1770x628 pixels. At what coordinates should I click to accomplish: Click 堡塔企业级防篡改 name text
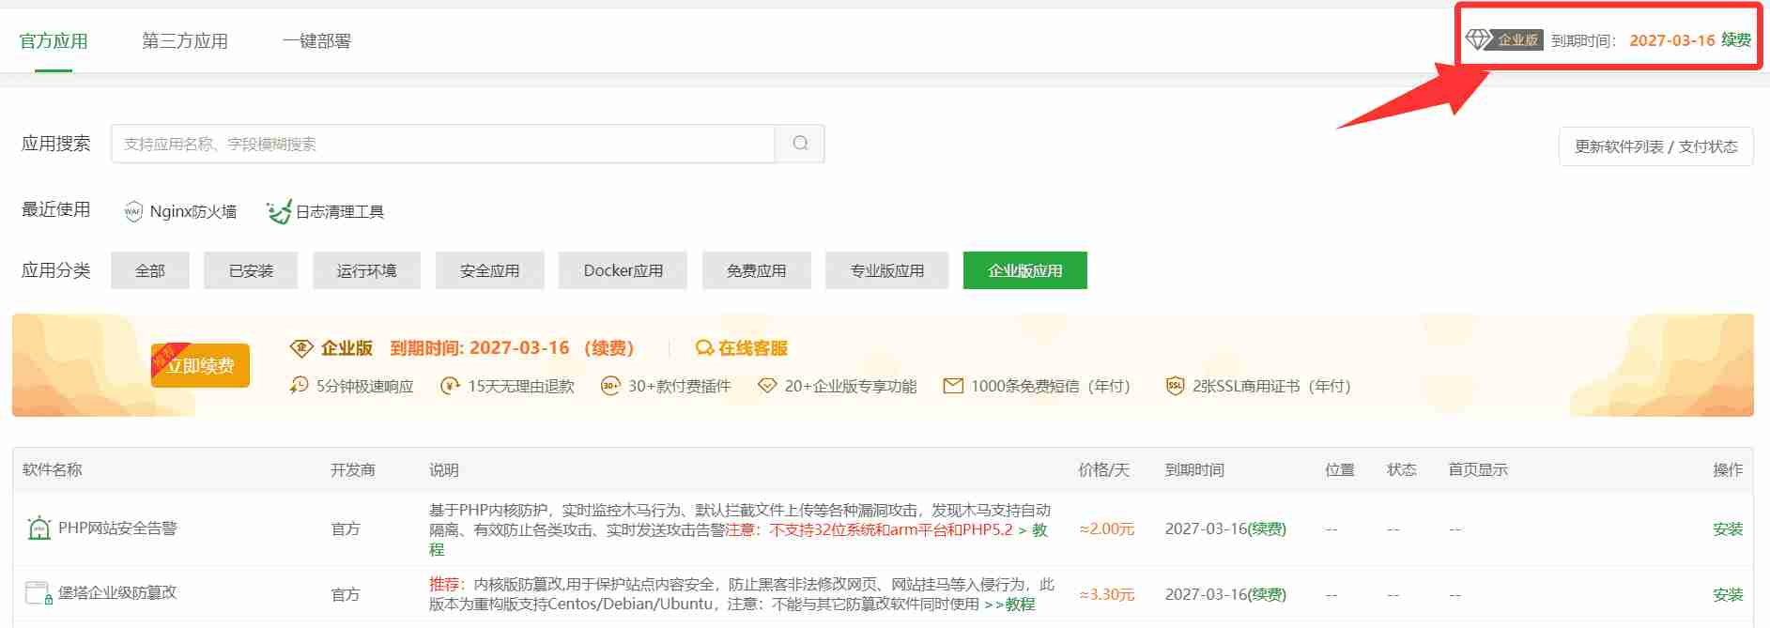pyautogui.click(x=117, y=593)
